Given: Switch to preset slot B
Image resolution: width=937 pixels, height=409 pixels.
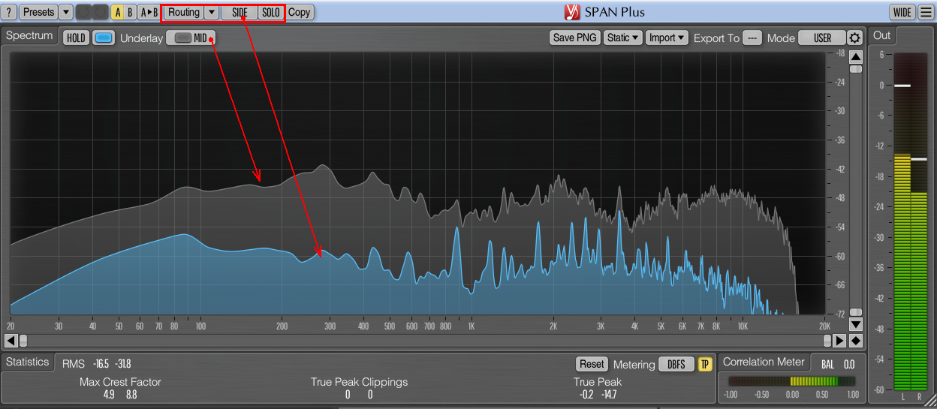Looking at the screenshot, I should tap(131, 12).
